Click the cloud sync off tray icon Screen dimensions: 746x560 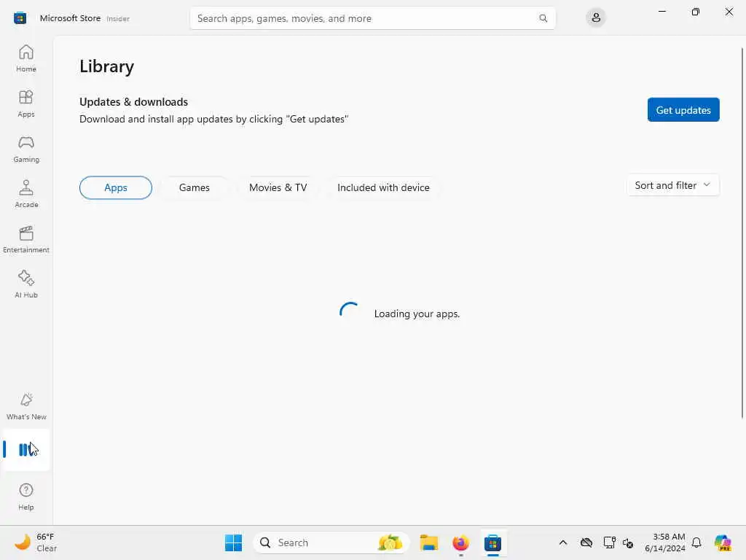click(x=586, y=542)
